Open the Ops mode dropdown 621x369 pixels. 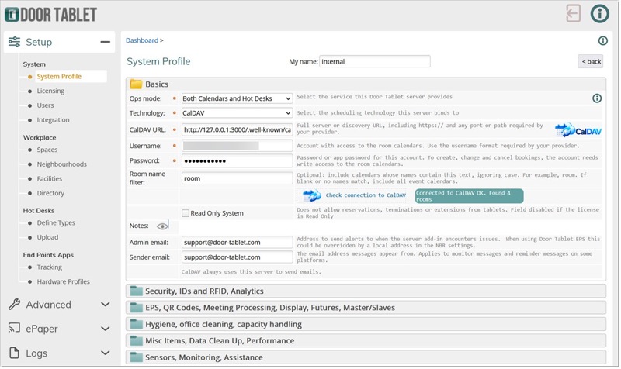[237, 98]
